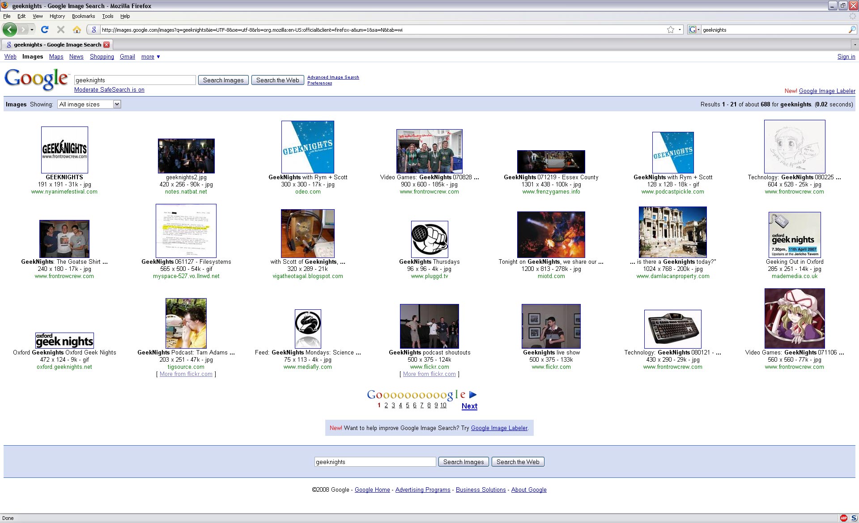This screenshot has width=859, height=523.
Task: Go to the Maps link
Action: point(56,57)
